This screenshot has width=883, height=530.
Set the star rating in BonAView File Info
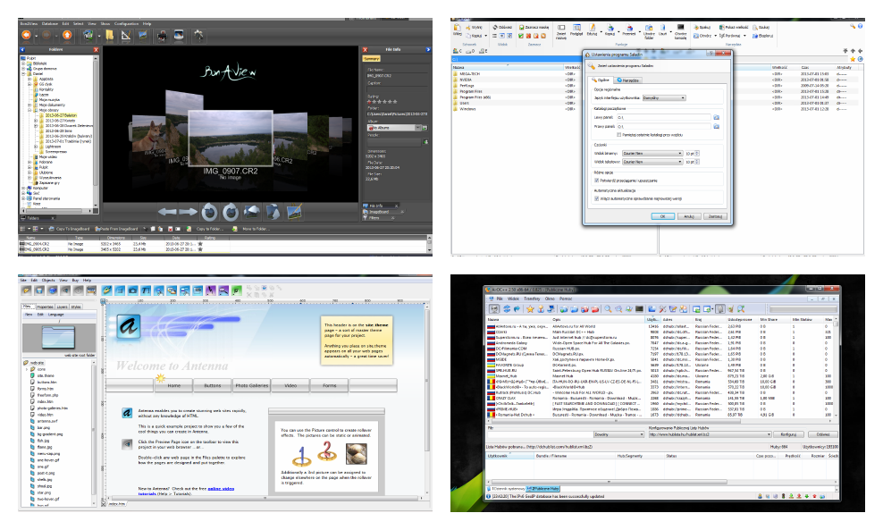383,102
